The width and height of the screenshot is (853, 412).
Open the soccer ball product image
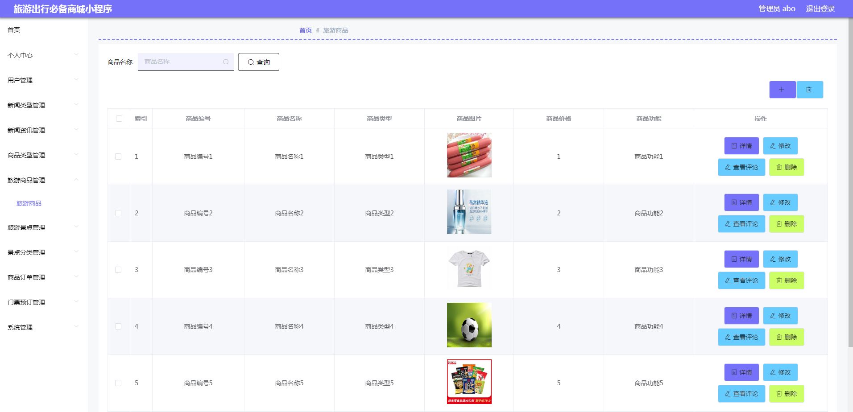pos(469,325)
